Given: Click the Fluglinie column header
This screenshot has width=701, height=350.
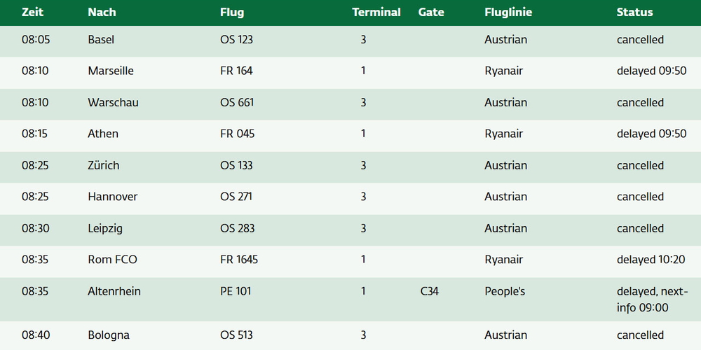Looking at the screenshot, I should (x=508, y=12).
